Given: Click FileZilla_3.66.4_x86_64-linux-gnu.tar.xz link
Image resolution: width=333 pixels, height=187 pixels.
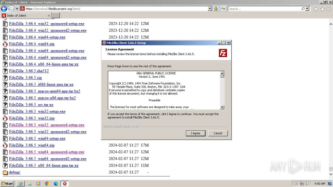Looking at the screenshot, I should [x=44, y=64].
